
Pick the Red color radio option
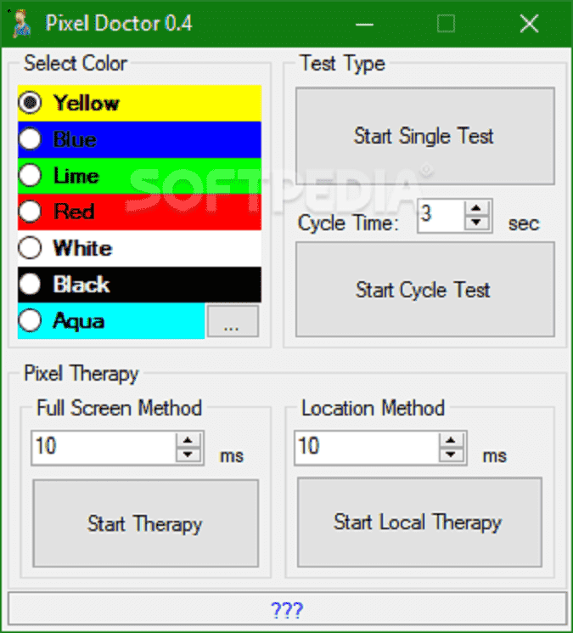tap(31, 212)
